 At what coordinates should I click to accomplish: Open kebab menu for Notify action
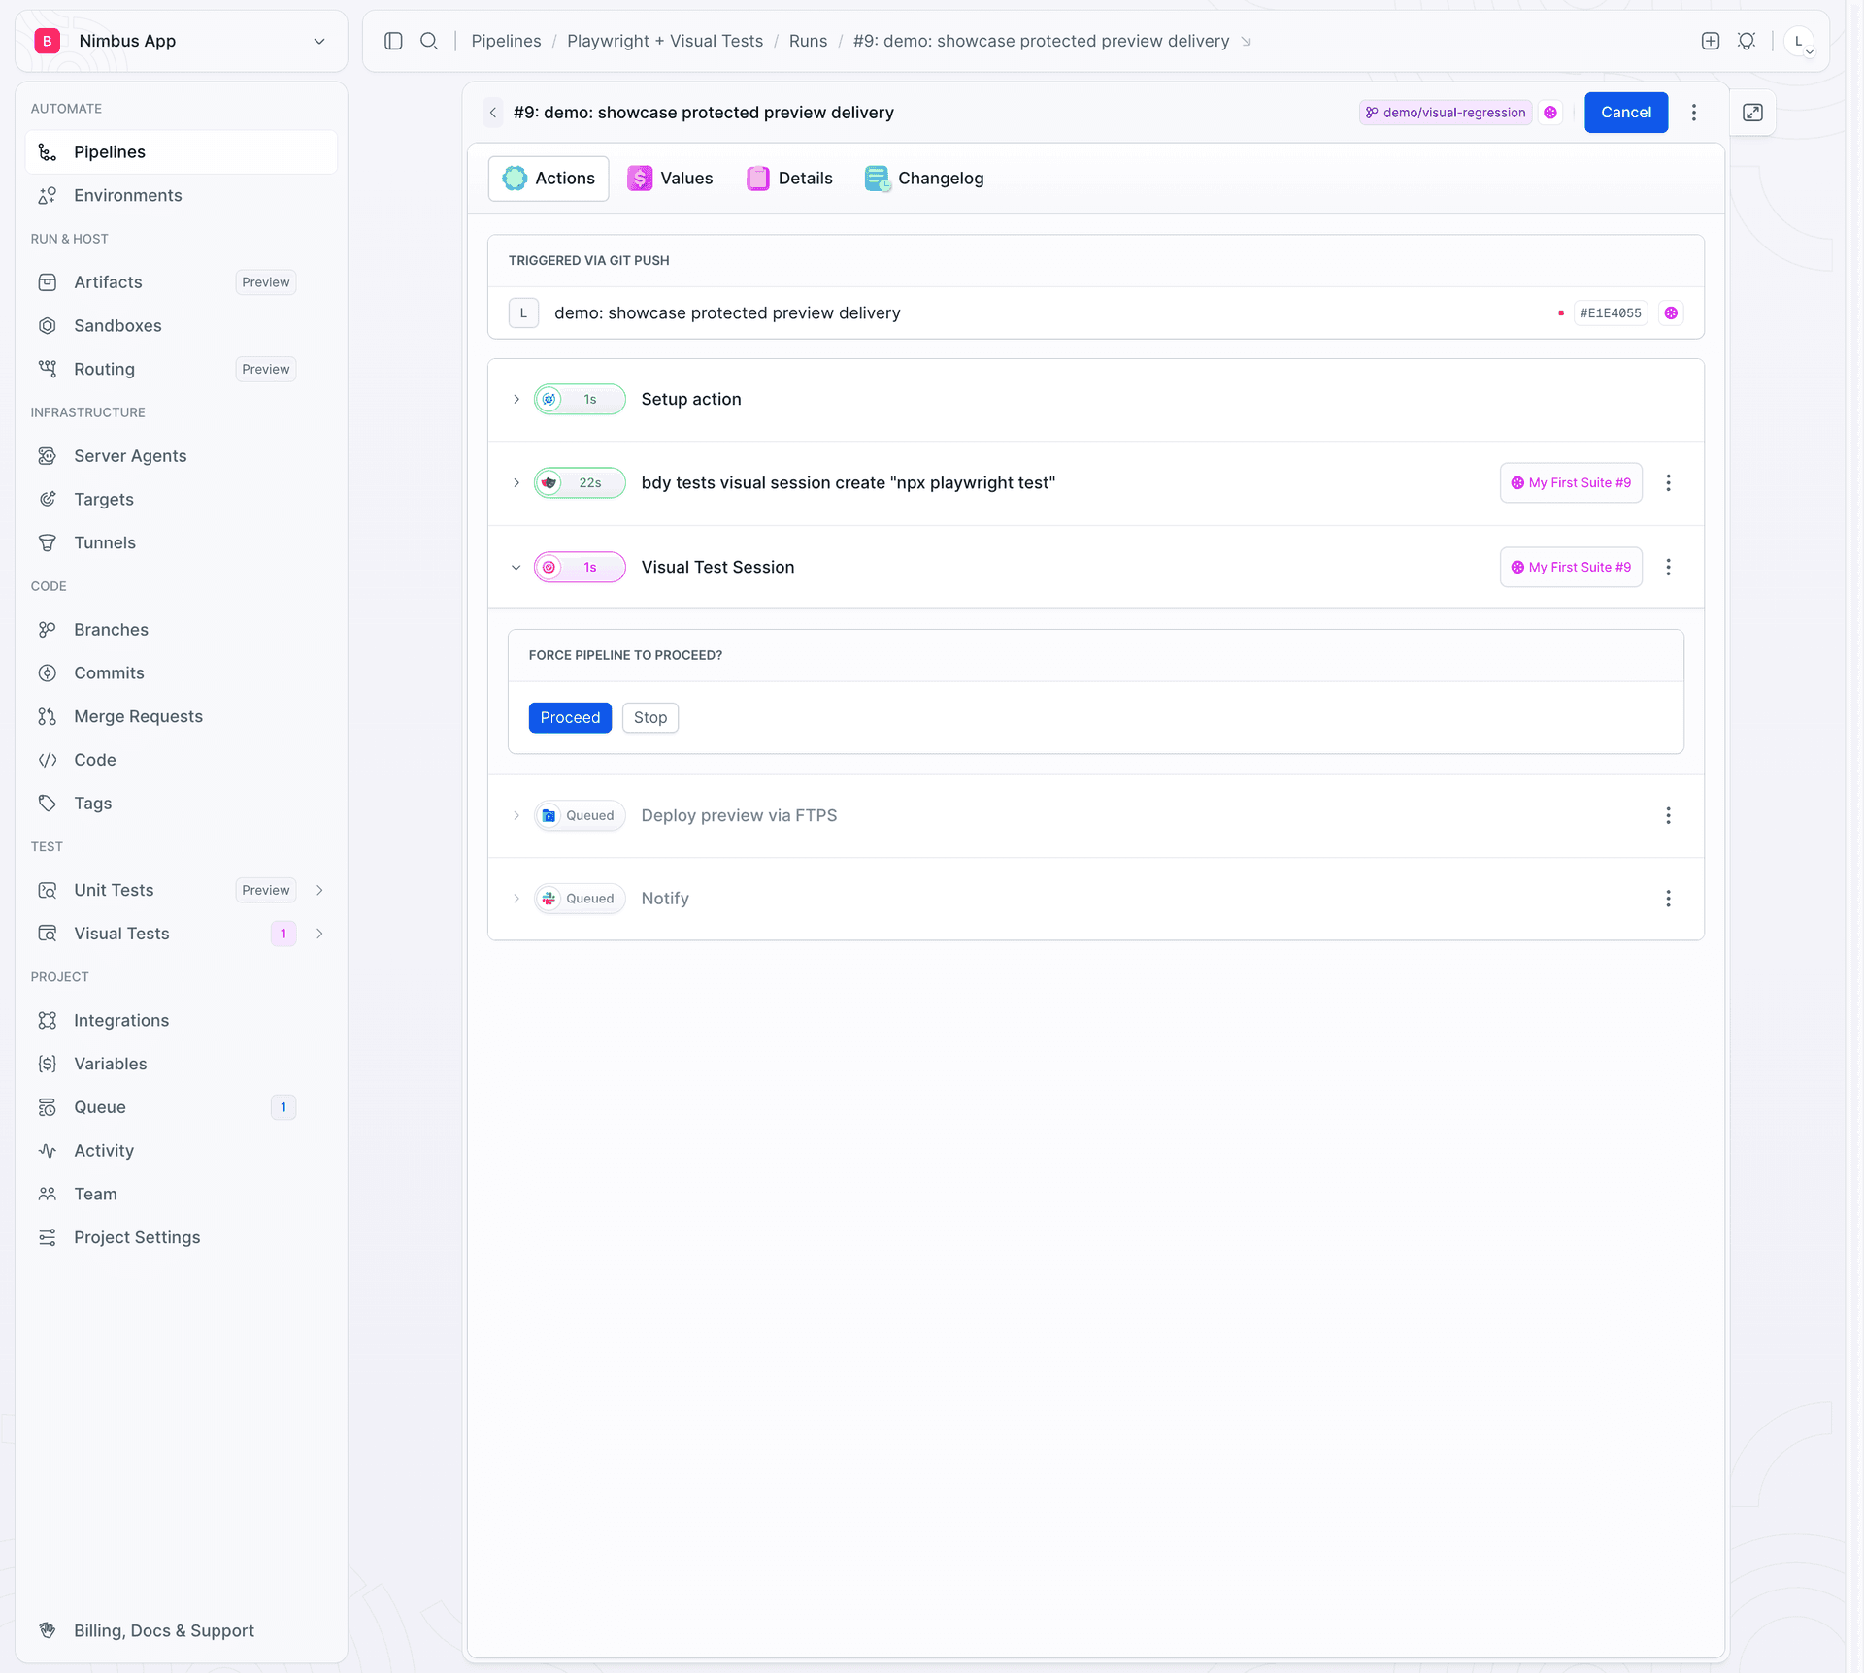(1669, 899)
